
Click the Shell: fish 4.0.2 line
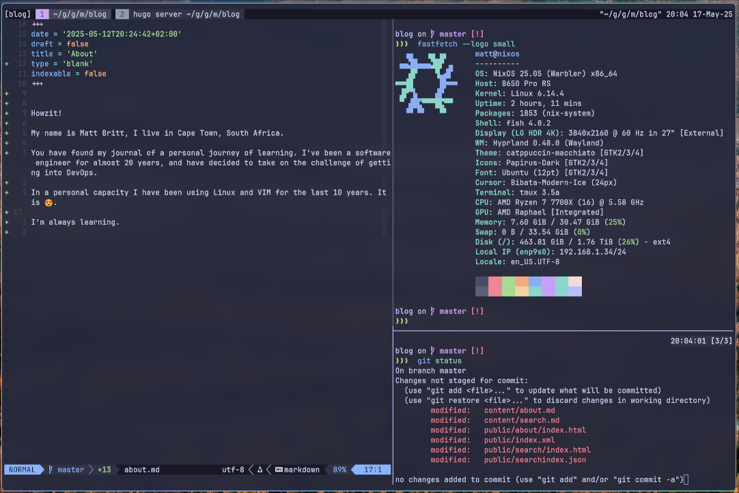513,123
